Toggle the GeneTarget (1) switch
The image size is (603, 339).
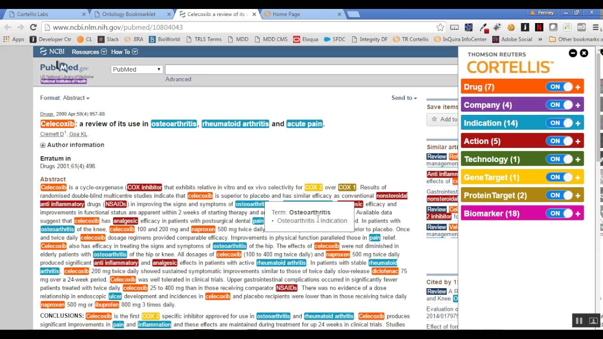point(559,177)
